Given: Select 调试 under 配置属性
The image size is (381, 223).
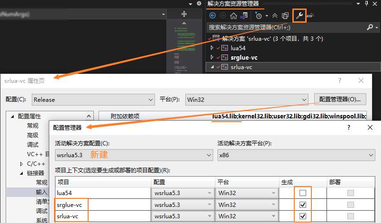Looking at the screenshot, I should [x=33, y=144].
